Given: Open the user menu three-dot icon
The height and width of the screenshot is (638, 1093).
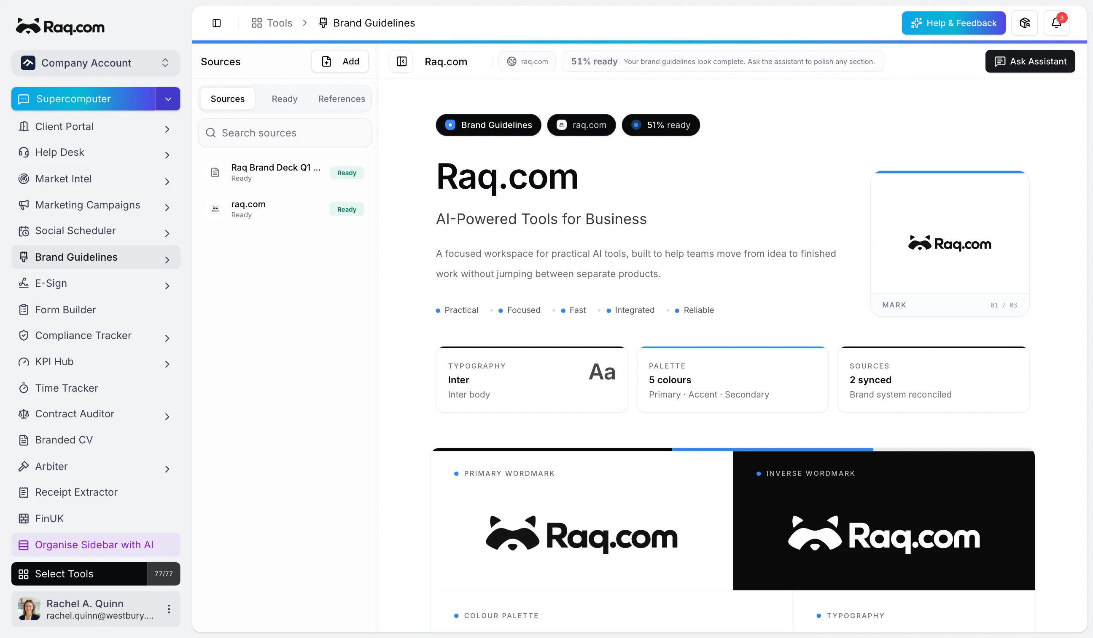Looking at the screenshot, I should coord(169,609).
